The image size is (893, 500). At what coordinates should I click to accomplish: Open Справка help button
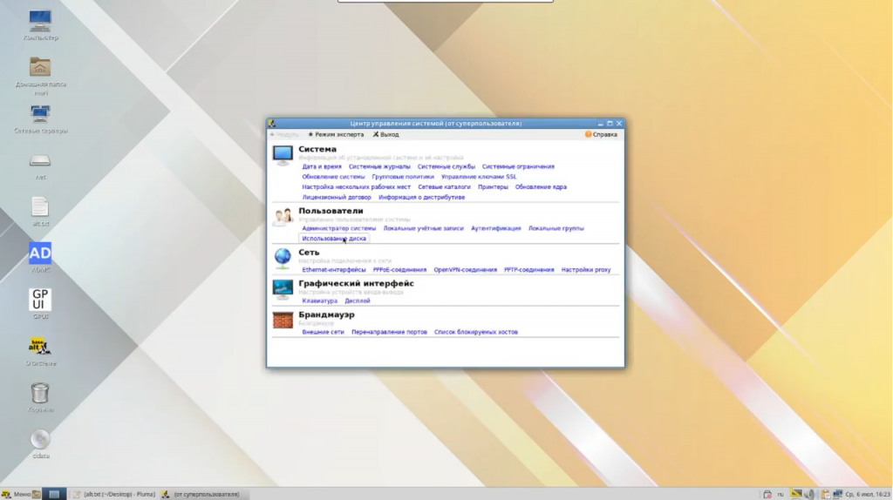tap(602, 135)
